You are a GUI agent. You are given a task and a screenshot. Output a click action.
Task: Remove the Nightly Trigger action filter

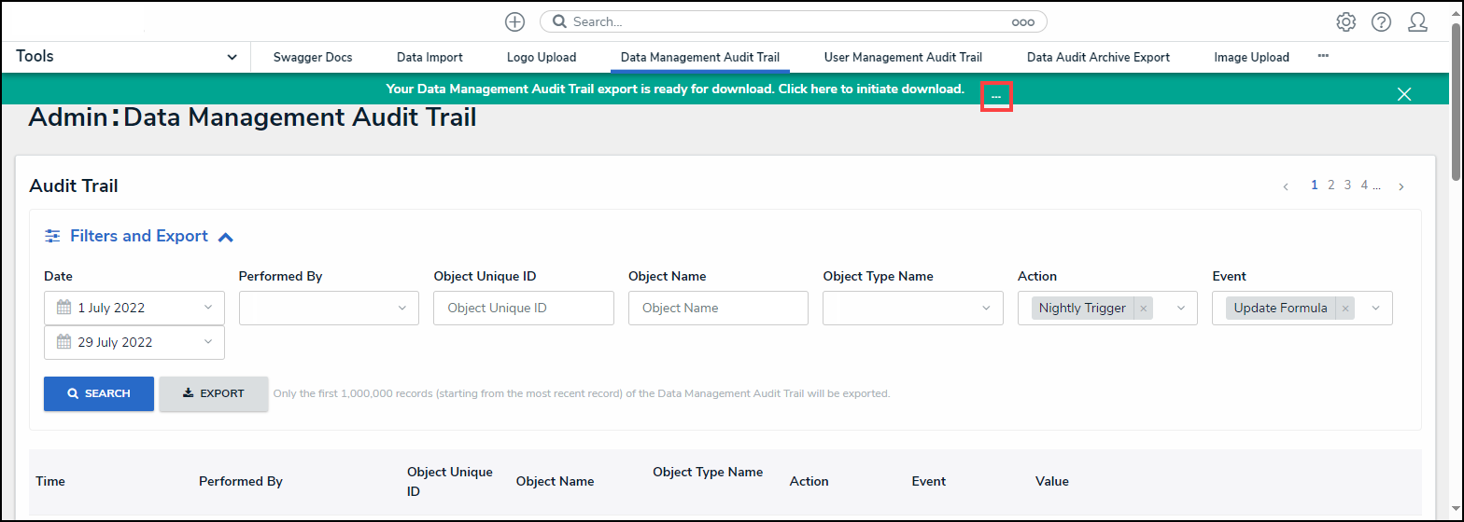coord(1143,309)
